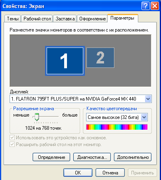Click the help question mark button
The image size is (161, 180).
pyautogui.click(x=145, y=6)
